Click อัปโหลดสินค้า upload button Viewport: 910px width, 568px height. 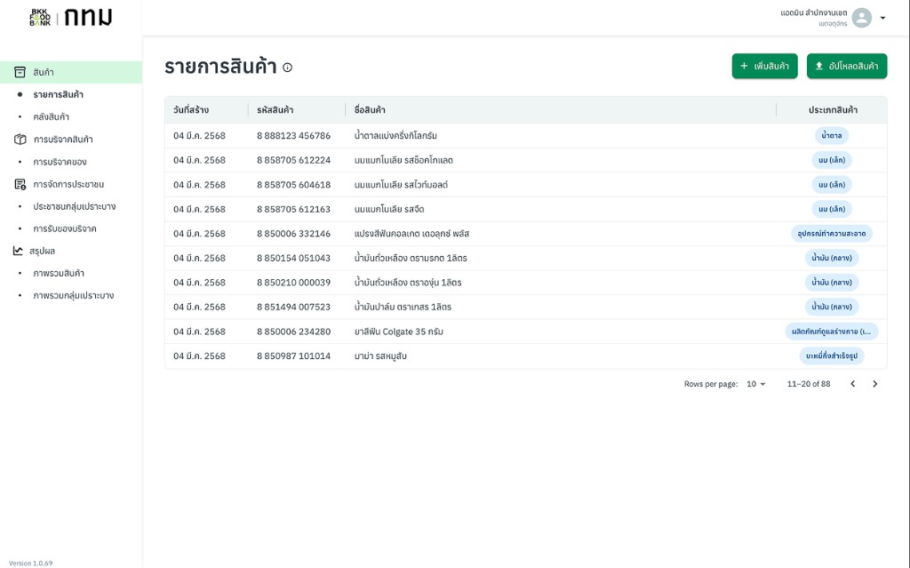pyautogui.click(x=847, y=66)
